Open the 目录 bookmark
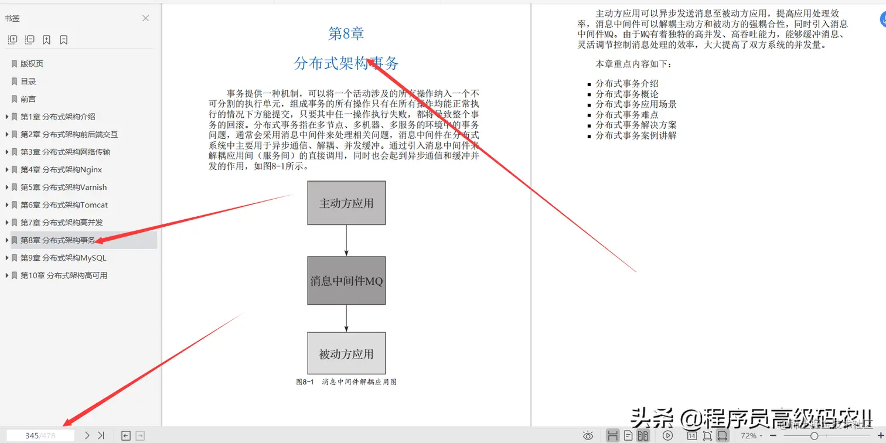The height and width of the screenshot is (443, 886). (x=28, y=81)
